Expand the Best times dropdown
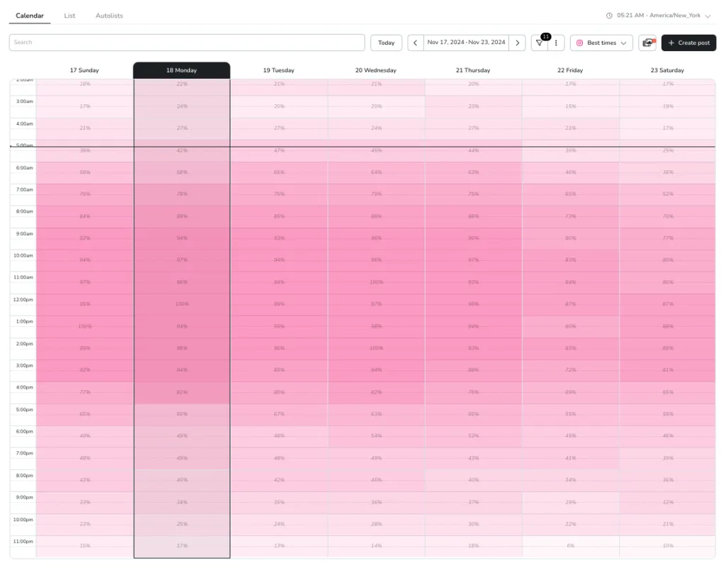 click(601, 43)
